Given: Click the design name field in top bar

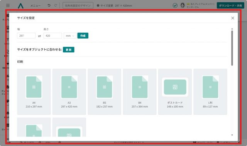Looking at the screenshot, I should [78, 5].
